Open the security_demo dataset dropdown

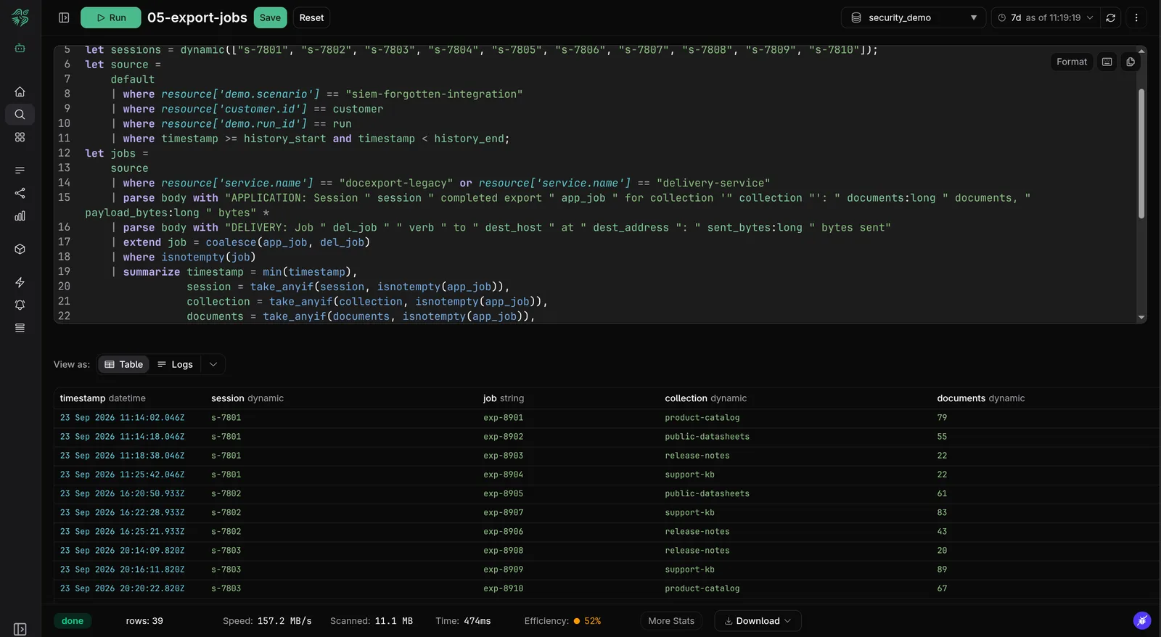pos(914,17)
